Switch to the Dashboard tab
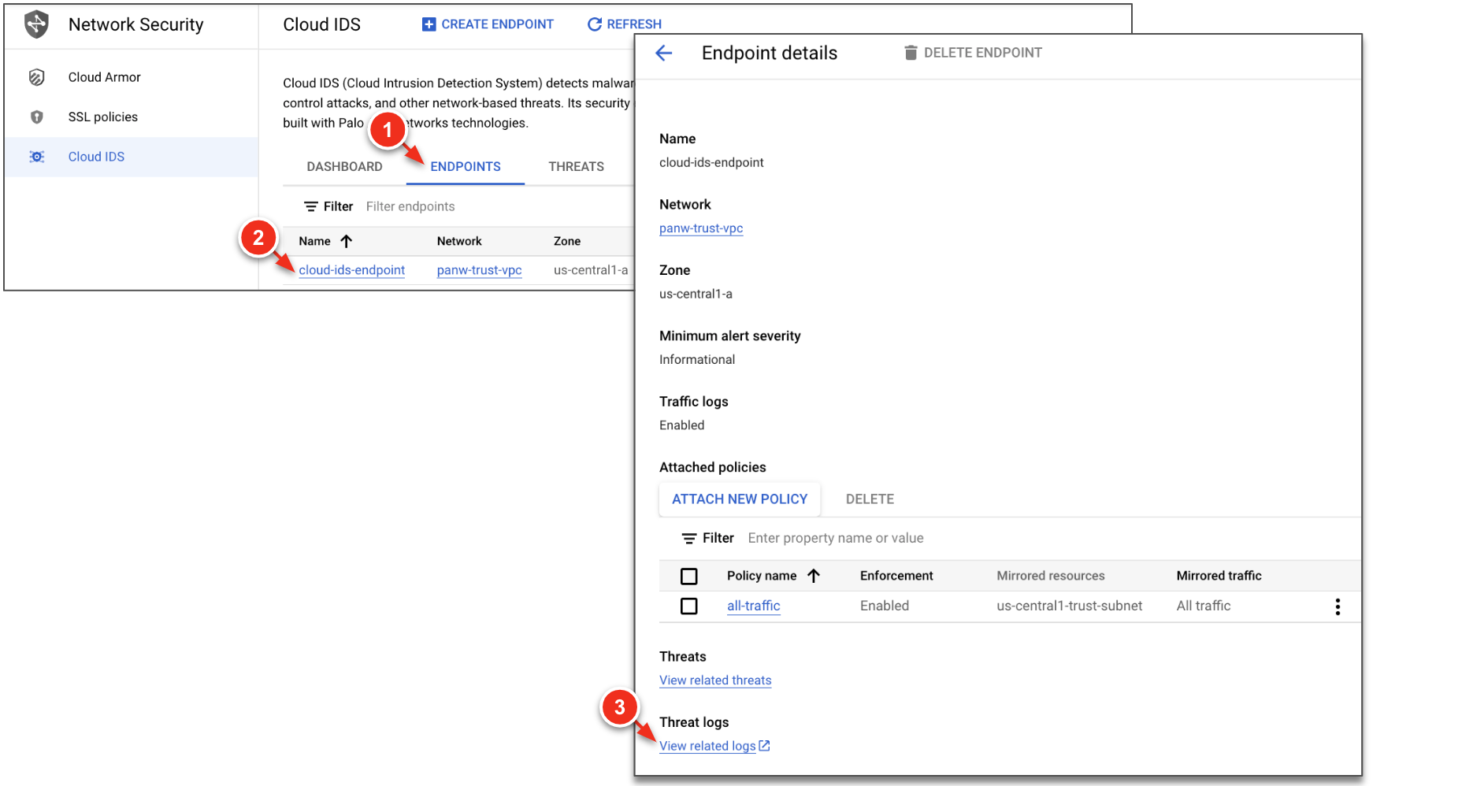 coord(344,167)
